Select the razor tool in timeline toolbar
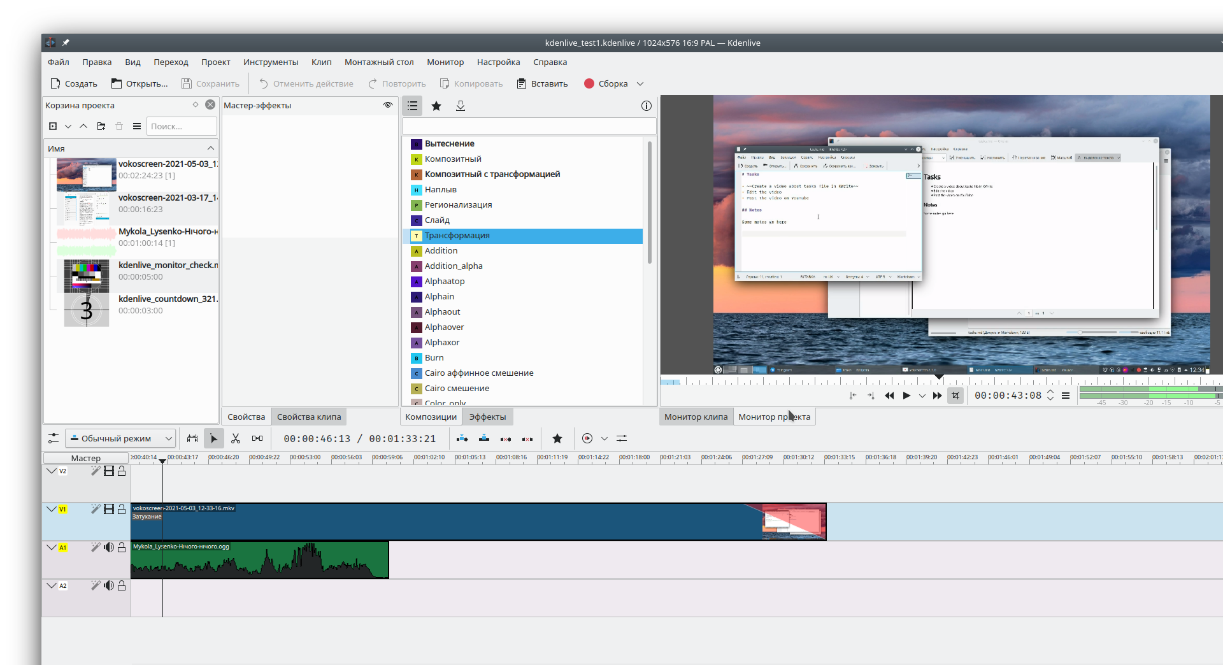Screen dimensions: 1223x665 coord(236,438)
